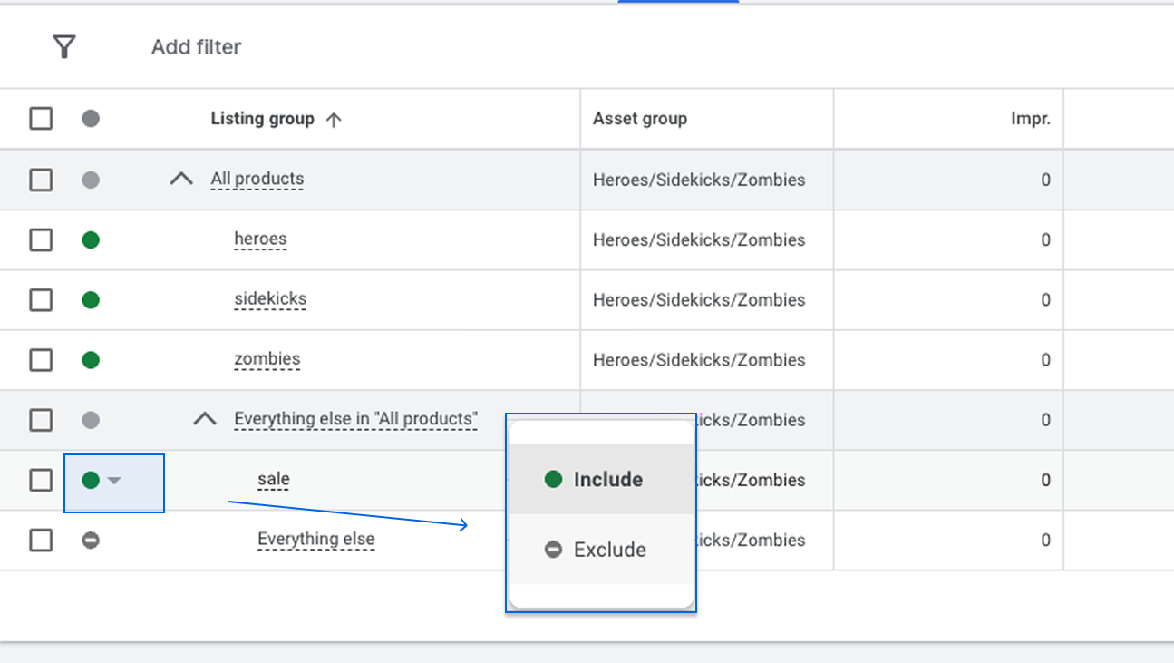Check the box for the heroes row
The image size is (1174, 663).
(x=41, y=240)
